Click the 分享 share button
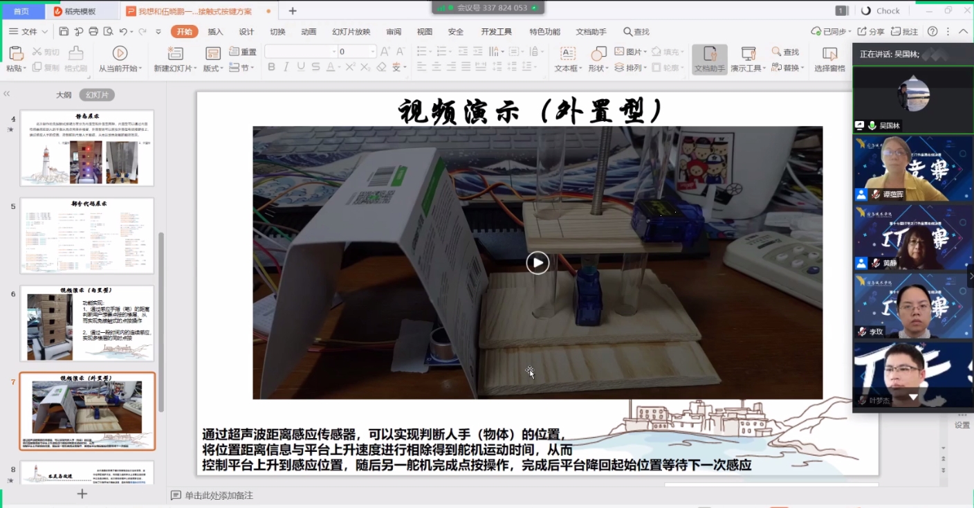 [871, 31]
